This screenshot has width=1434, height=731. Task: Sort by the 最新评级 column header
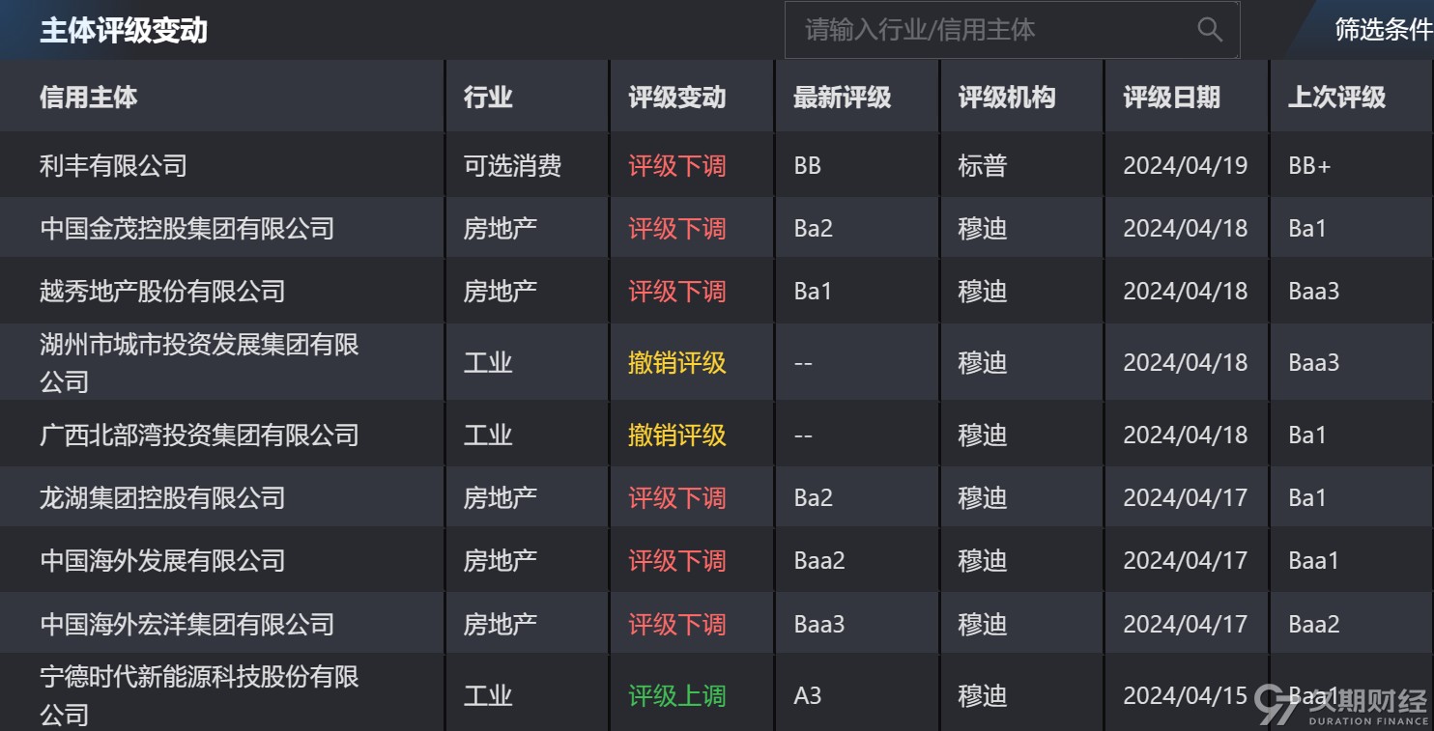(842, 98)
